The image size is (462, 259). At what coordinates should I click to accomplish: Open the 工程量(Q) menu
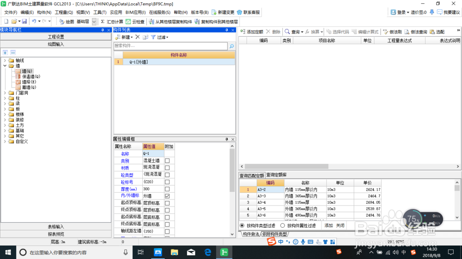[64, 12]
